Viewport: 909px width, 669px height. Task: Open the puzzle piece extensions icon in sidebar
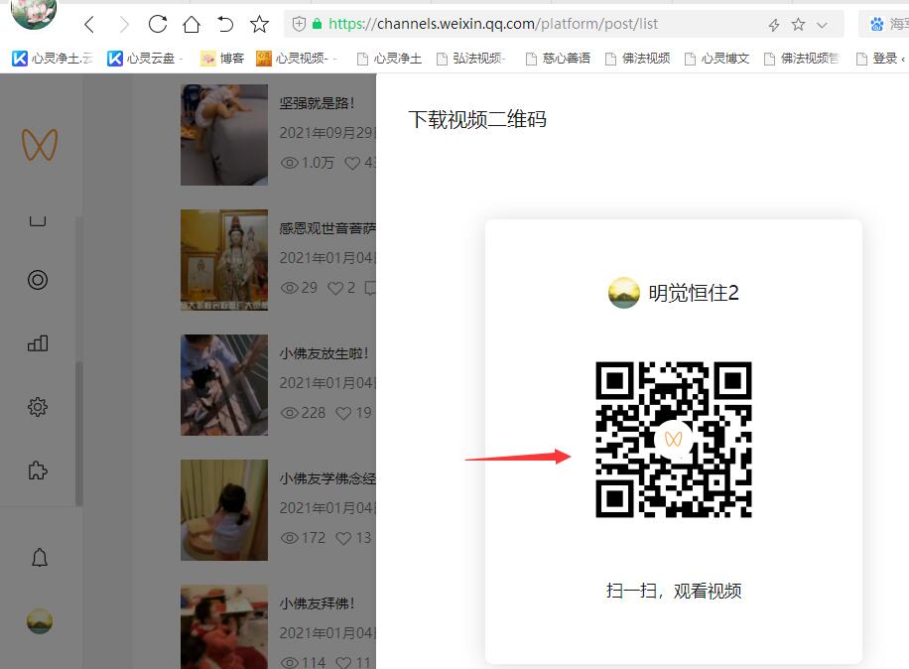pyautogui.click(x=38, y=470)
